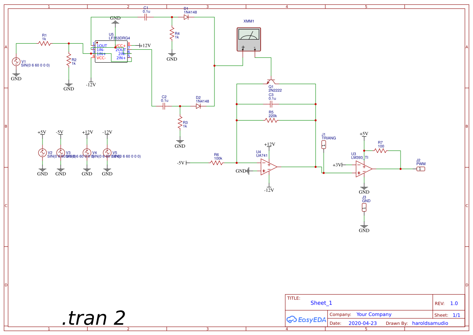
Task: Select the U3 LM393 comparator symbol
Action: [364, 169]
